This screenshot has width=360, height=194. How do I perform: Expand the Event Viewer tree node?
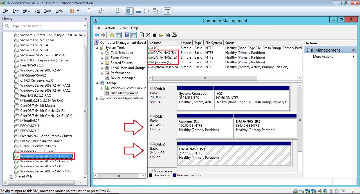point(102,58)
